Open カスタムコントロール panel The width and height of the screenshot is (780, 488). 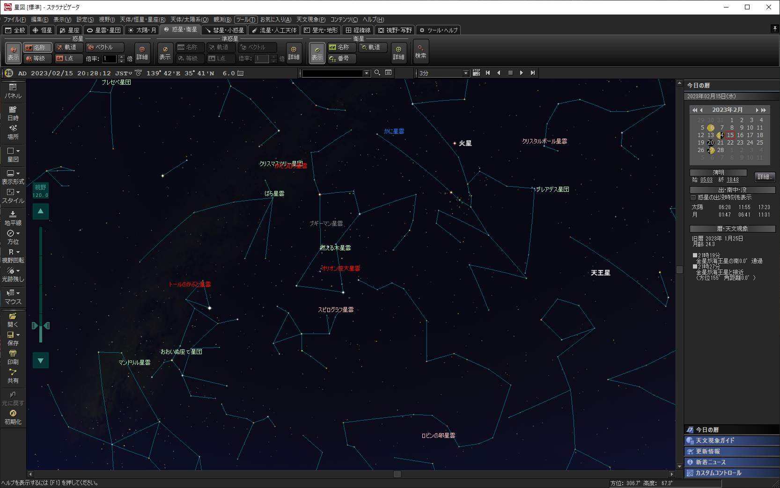tap(732, 473)
